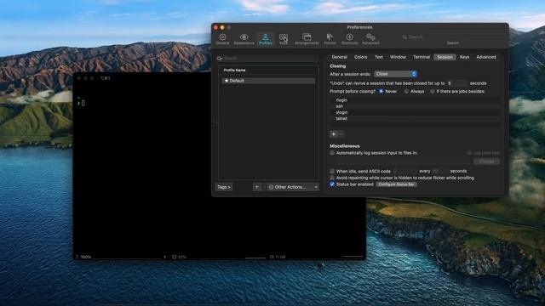
Task: Add a new profile with plus button
Action: click(x=257, y=187)
